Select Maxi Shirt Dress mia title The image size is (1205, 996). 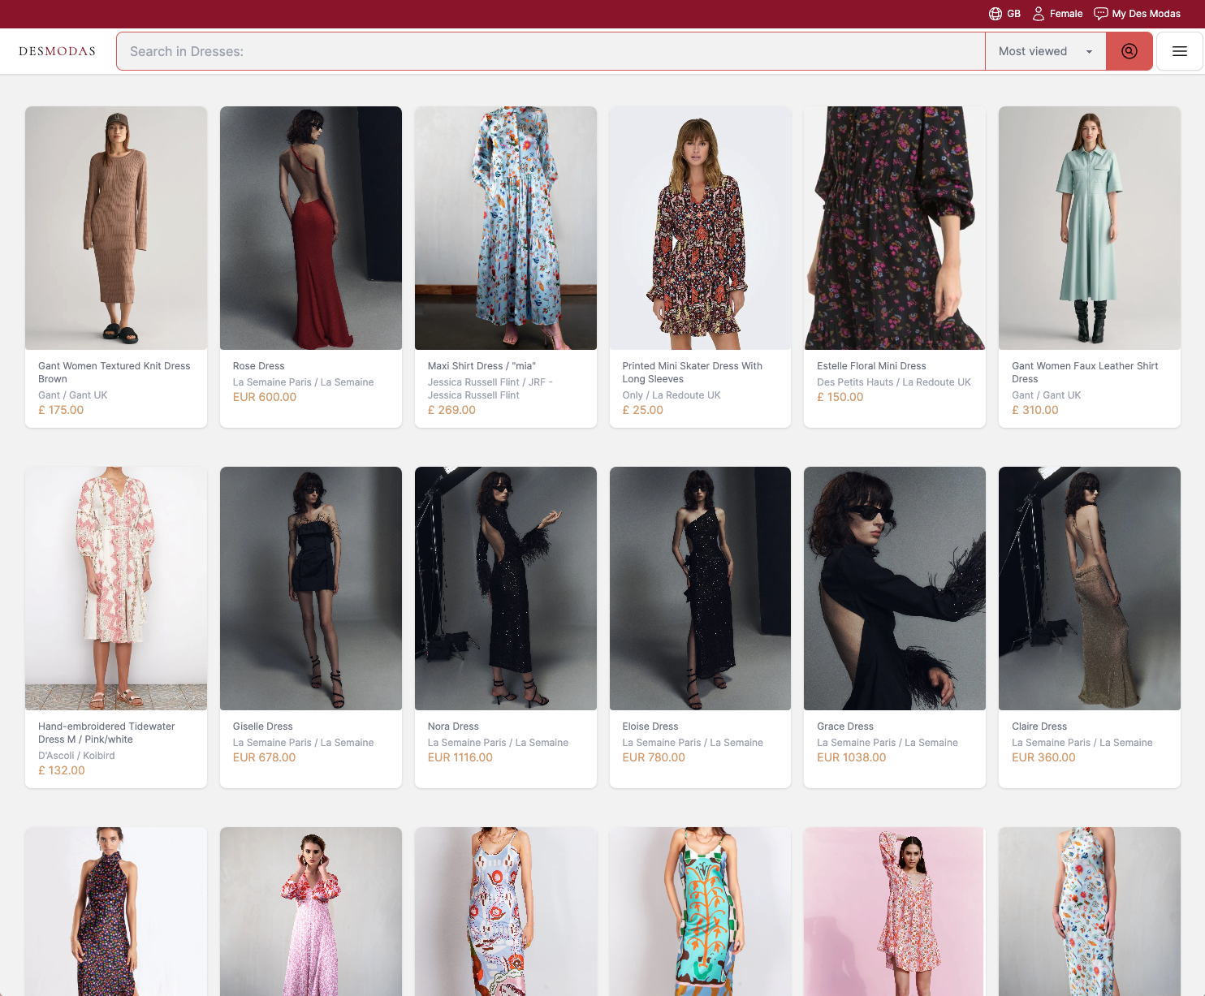pos(482,366)
